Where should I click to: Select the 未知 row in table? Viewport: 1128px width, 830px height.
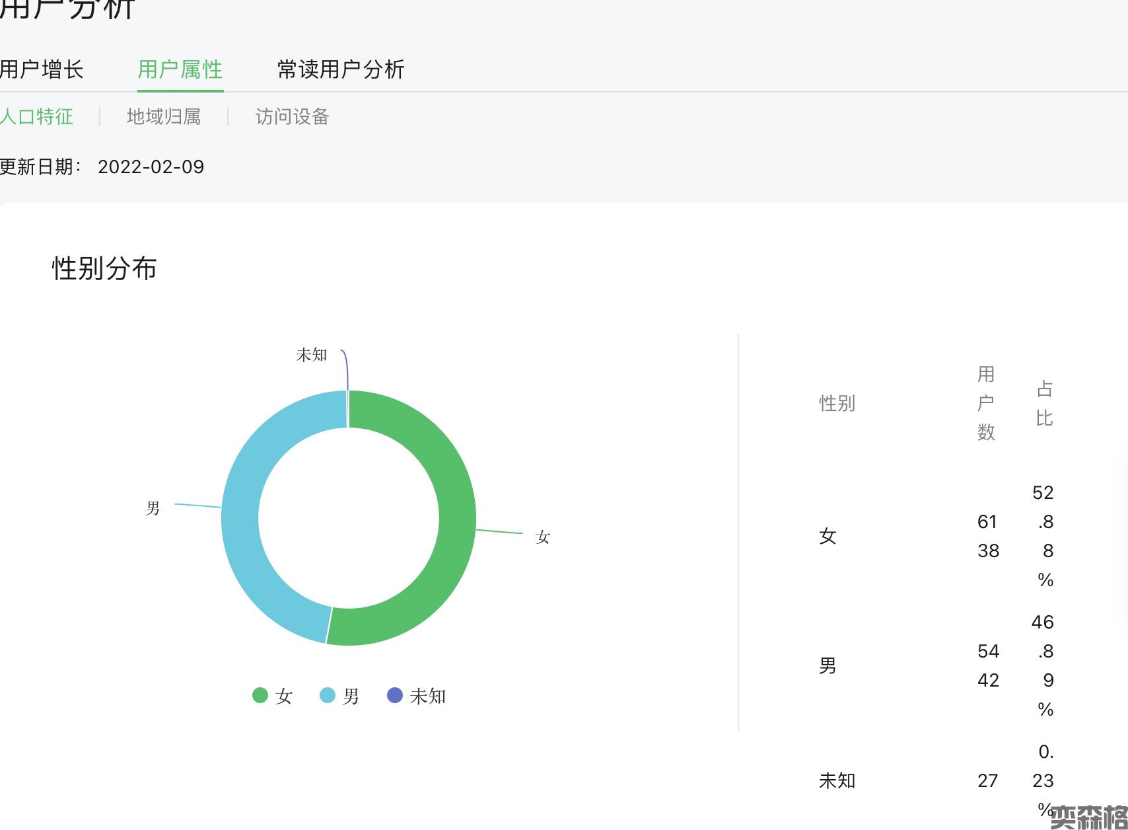click(837, 780)
